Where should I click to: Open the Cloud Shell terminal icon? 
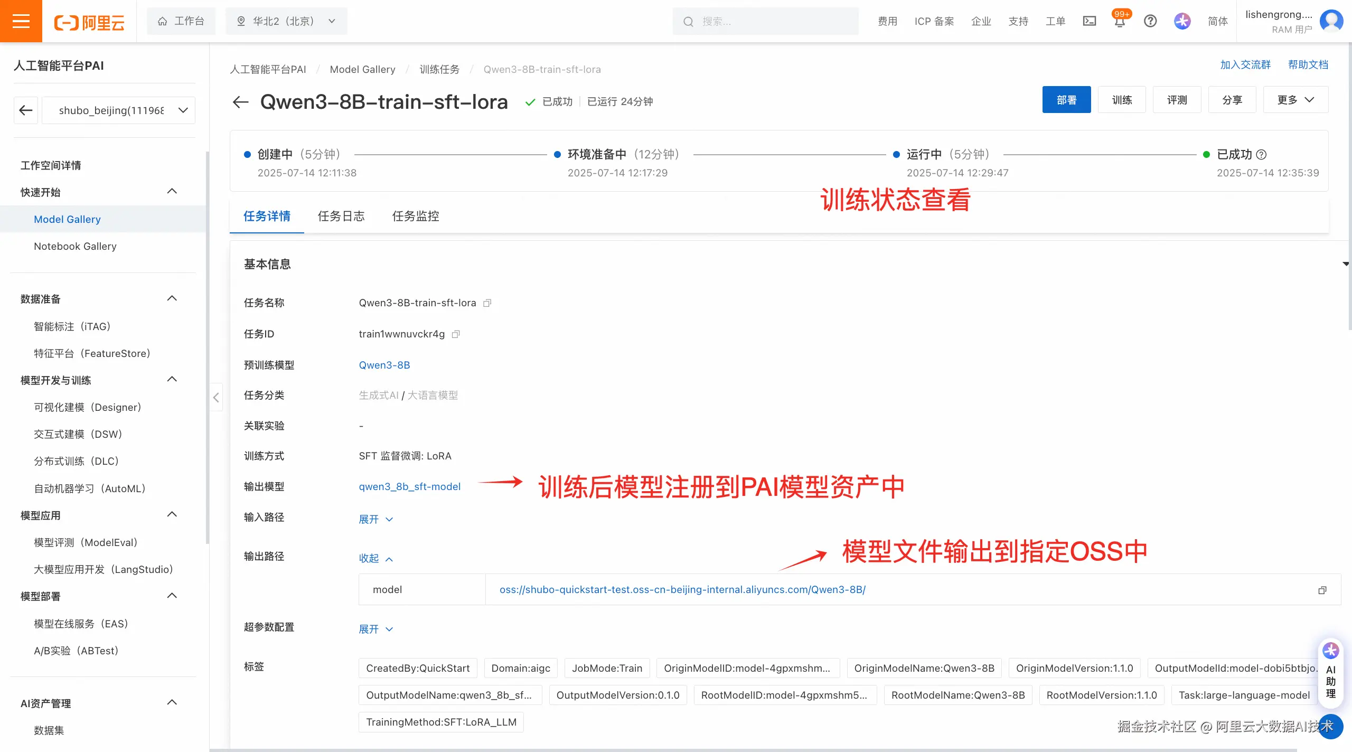pos(1090,21)
